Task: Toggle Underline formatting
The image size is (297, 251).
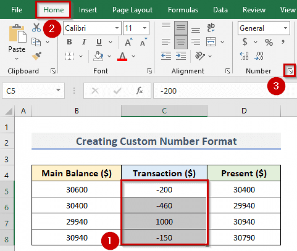Action: click(99, 42)
